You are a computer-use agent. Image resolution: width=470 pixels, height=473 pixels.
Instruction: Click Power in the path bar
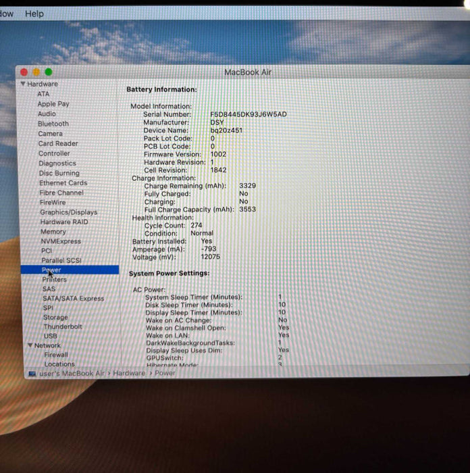[x=165, y=373]
